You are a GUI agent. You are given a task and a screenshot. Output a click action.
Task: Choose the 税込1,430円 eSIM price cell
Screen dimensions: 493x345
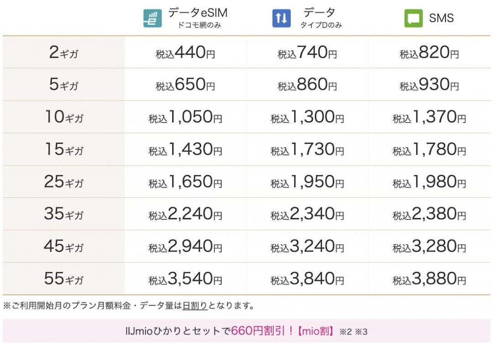(x=185, y=150)
